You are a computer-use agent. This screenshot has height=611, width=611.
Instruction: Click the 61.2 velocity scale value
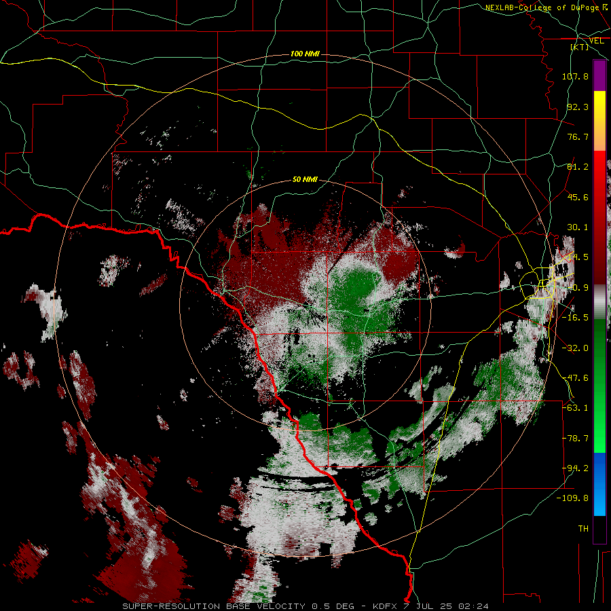click(x=578, y=167)
